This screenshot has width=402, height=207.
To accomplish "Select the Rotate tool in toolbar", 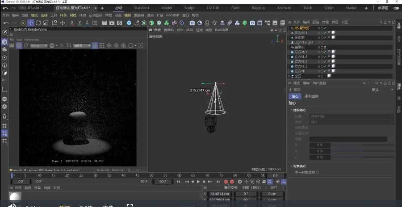I will click(x=38, y=23).
